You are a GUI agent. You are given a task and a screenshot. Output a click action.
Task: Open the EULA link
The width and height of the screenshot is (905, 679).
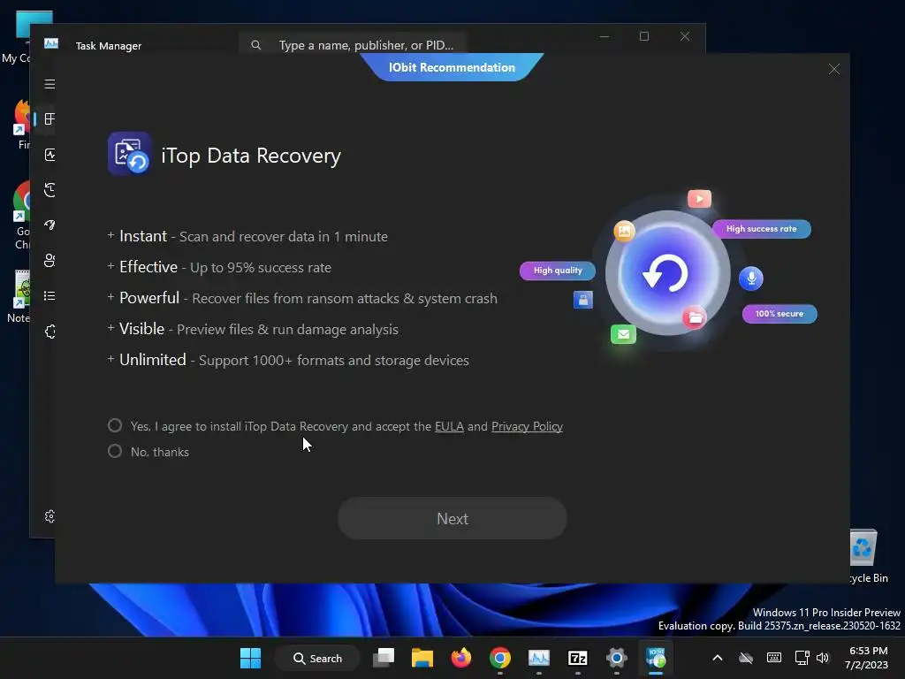[x=449, y=426]
